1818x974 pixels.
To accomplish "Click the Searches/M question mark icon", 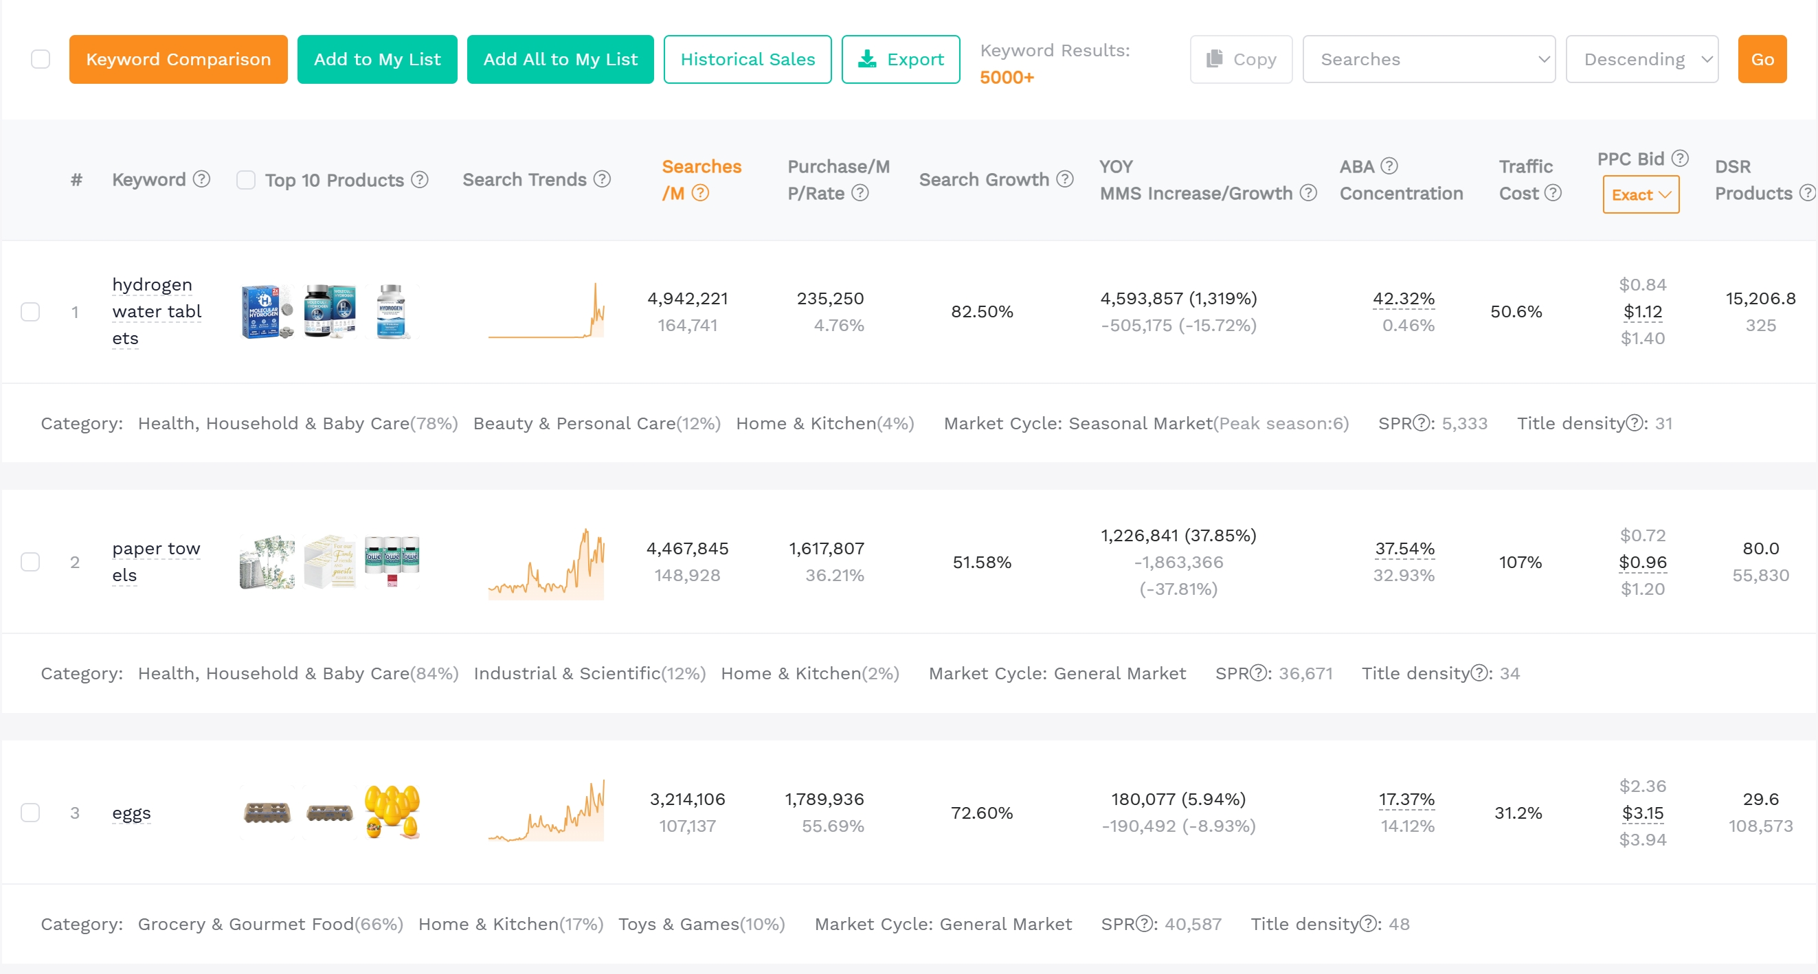I will point(701,193).
